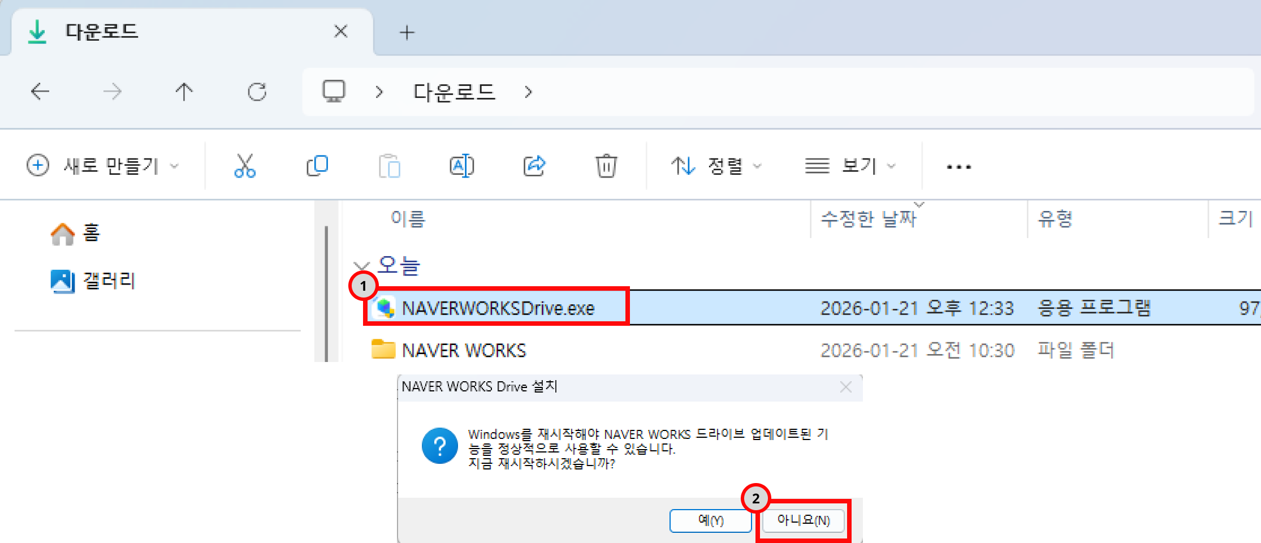
Task: Open 홈 in the navigation pane
Action: coord(75,233)
